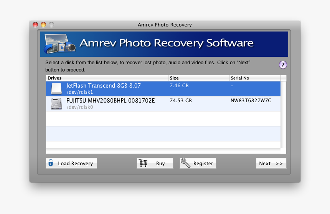330x214 pixels.
Task: Click the FUJITSU hard disk icon
Action: [56, 104]
